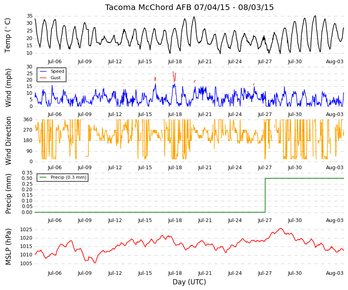Click the Wind (mph) axis label

pos(8,88)
